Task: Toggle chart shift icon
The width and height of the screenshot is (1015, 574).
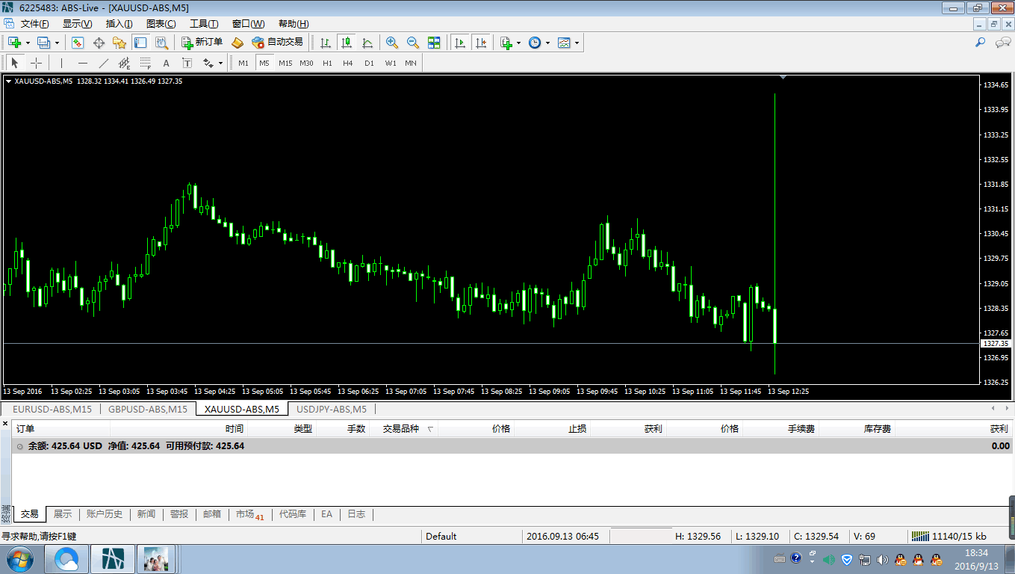Action: [x=481, y=43]
